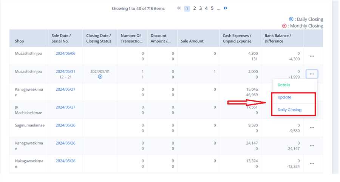The image size is (340, 182).
Task: Open the three-dot menu for the 2024/06/06 row
Action: pyautogui.click(x=312, y=56)
